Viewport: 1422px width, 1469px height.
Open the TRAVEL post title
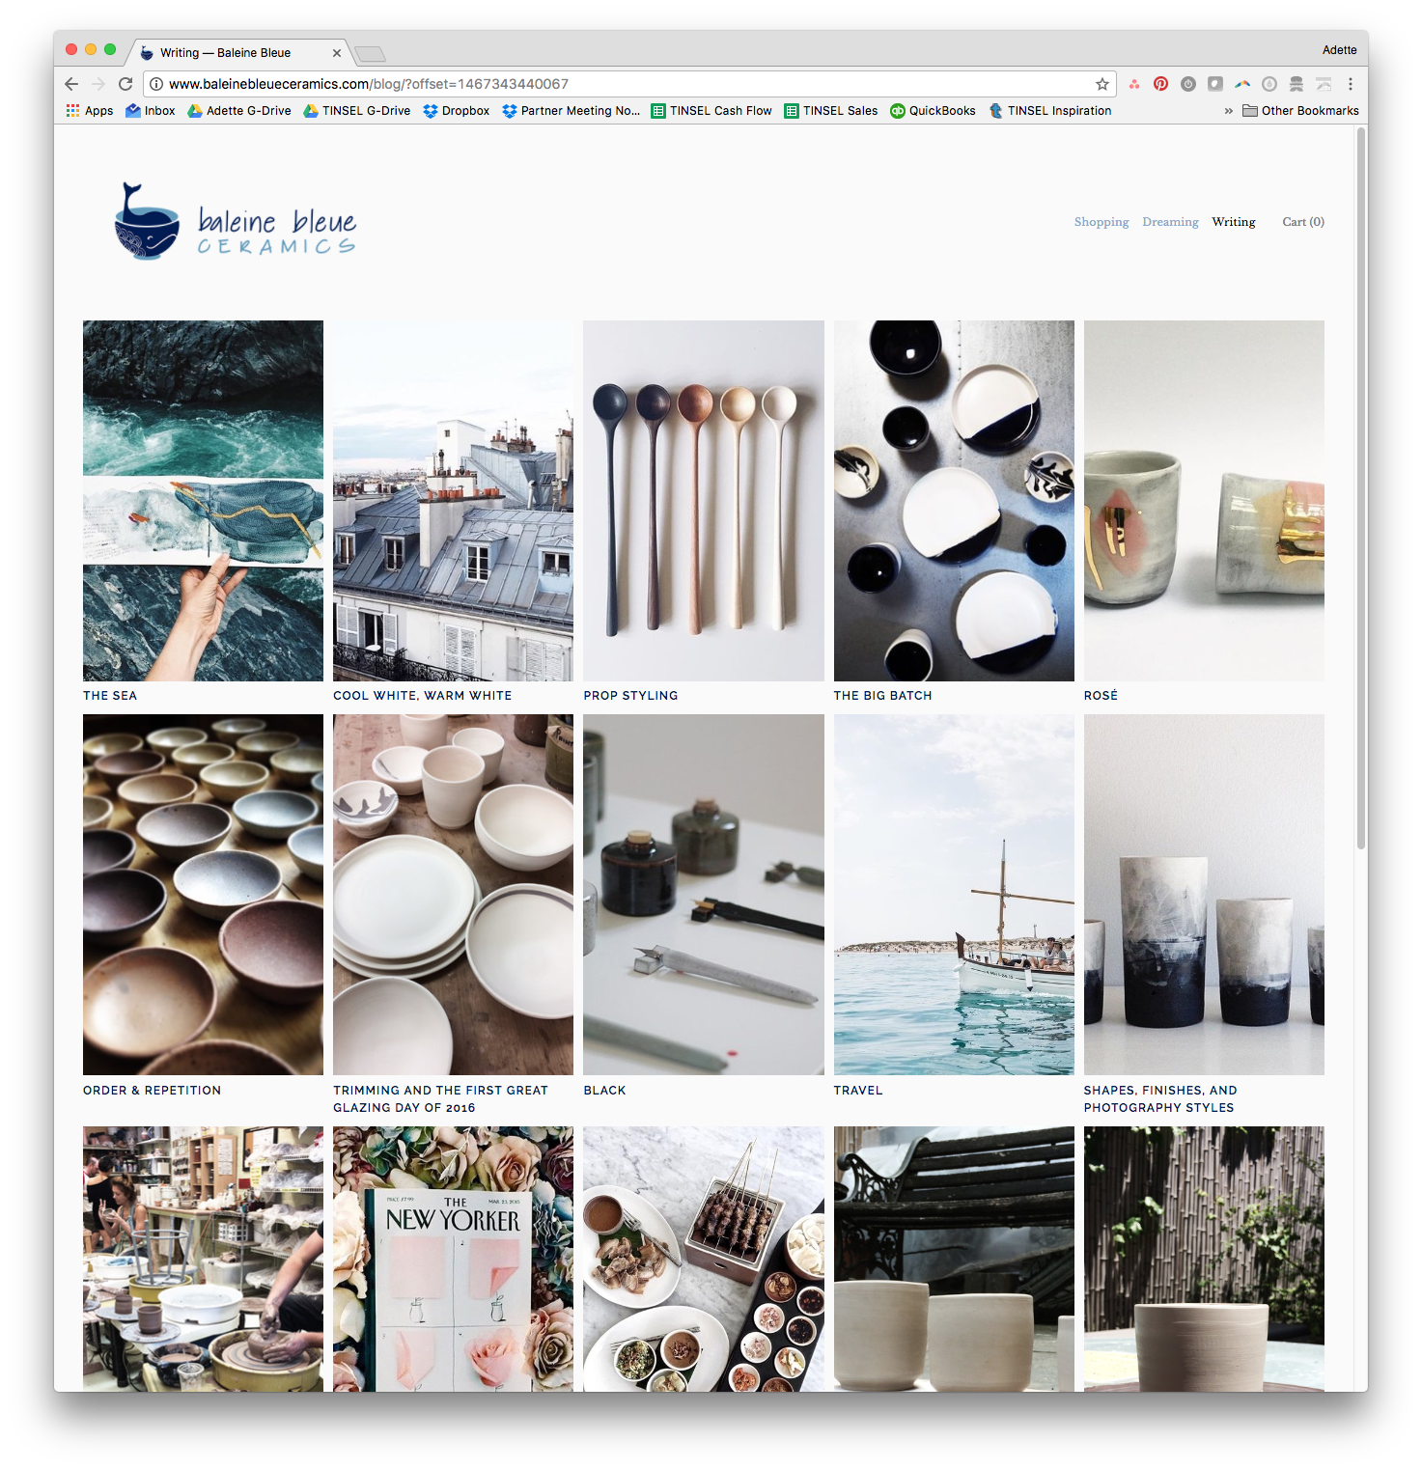pos(858,1091)
